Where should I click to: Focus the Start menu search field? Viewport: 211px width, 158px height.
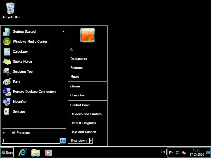[x=31, y=141]
